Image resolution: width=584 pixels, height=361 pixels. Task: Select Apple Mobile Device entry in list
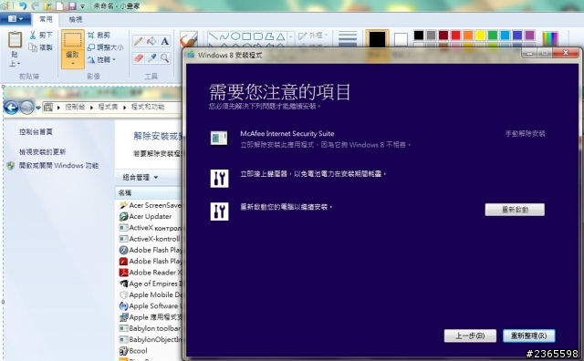point(150,294)
